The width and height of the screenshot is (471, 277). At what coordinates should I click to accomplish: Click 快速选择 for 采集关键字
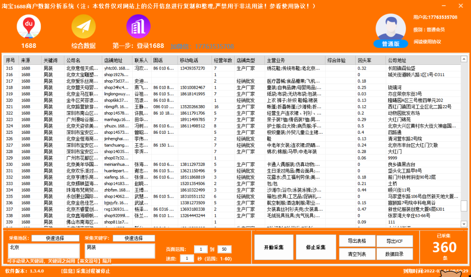click(x=134, y=238)
